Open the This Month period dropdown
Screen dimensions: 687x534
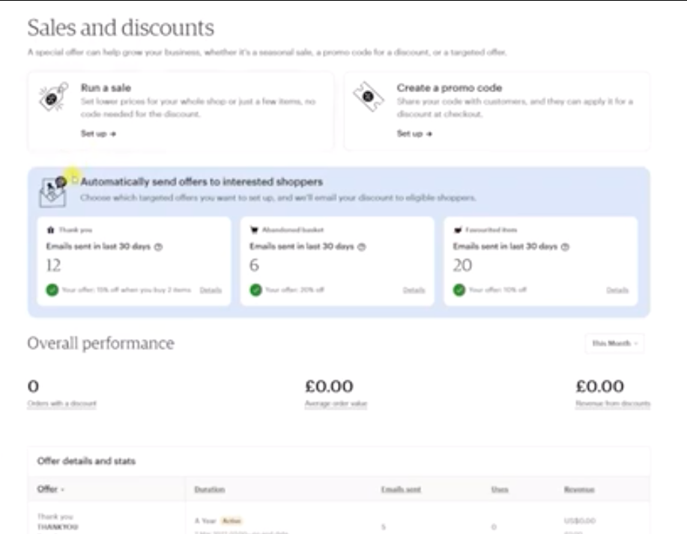pyautogui.click(x=614, y=343)
